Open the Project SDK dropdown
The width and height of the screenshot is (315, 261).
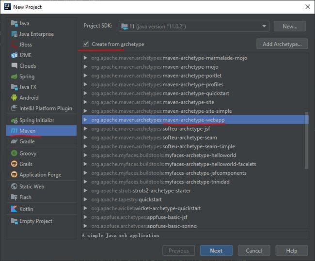pos(194,26)
